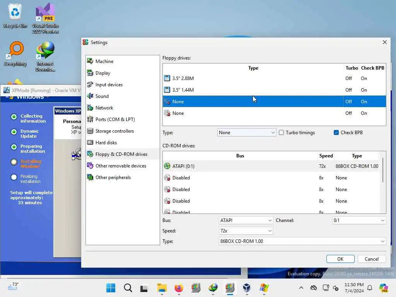Close the Settings dialog
This screenshot has height=297, width=396.
click(x=385, y=42)
